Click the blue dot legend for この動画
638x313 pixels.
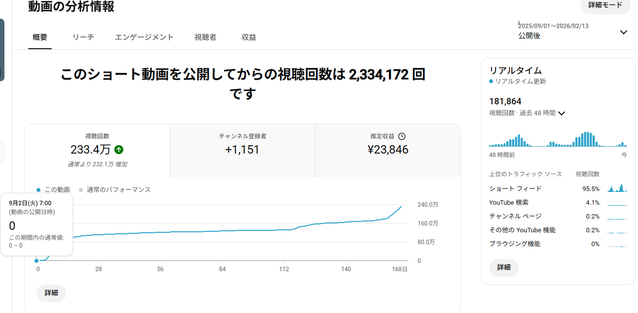tap(39, 190)
